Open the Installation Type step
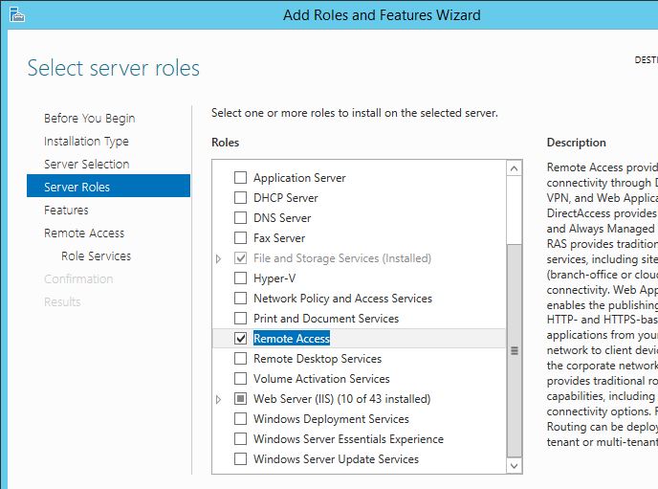The image size is (658, 489). coord(86,142)
